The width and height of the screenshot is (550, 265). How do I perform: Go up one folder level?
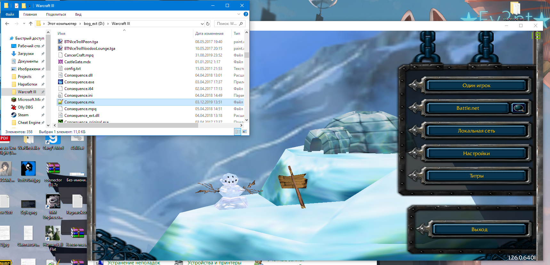tap(31, 24)
